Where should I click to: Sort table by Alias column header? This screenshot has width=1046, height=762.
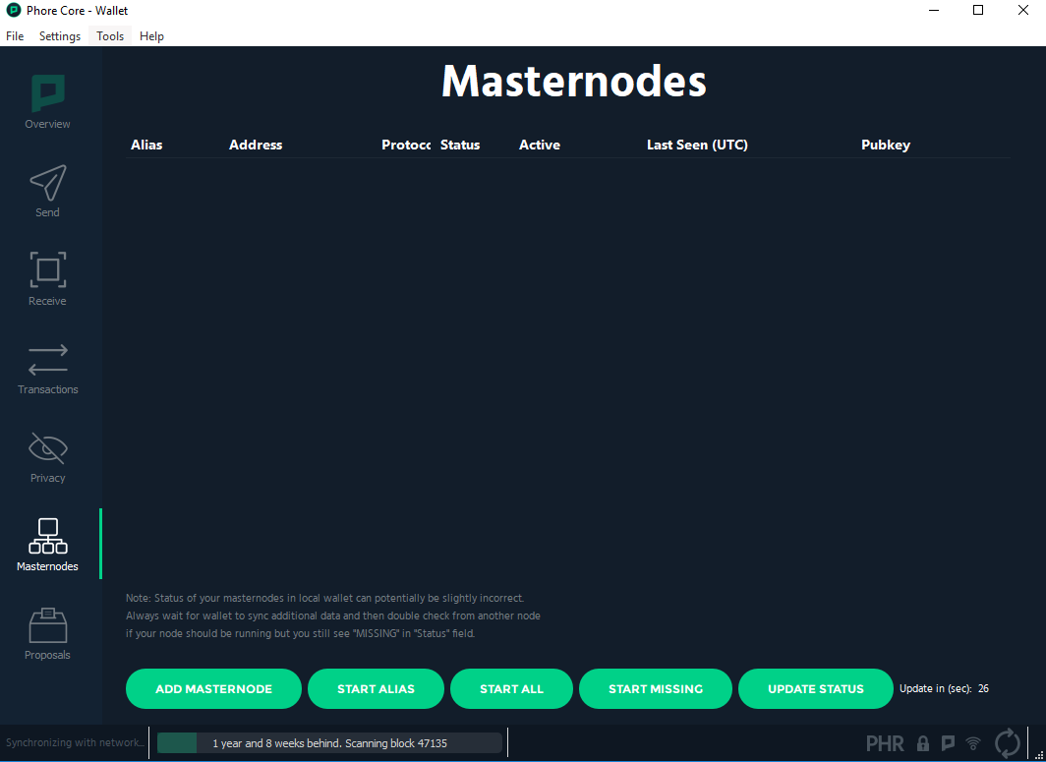coord(146,145)
